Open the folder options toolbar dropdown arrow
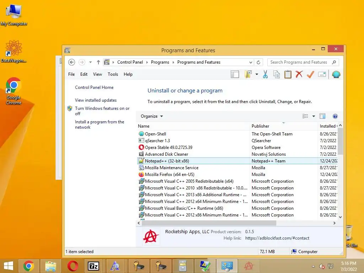This screenshot has width=364, height=273. 257,74
